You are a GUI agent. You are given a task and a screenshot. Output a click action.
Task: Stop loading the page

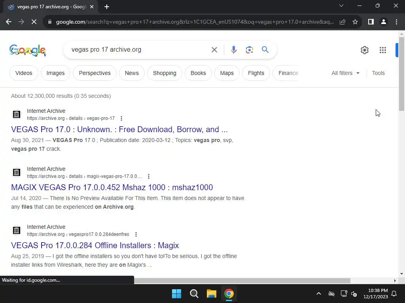tap(34, 22)
